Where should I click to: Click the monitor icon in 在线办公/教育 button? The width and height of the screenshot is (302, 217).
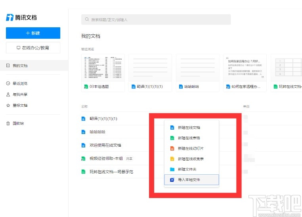pos(18,47)
